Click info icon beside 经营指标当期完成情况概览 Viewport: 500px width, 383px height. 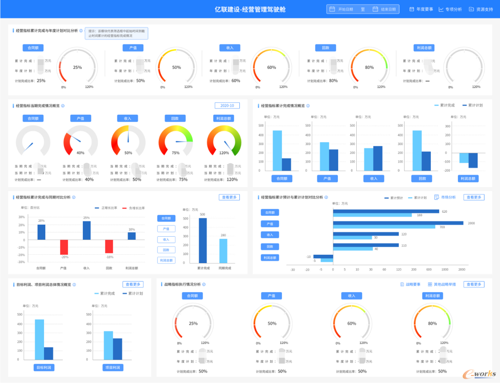tap(63, 106)
